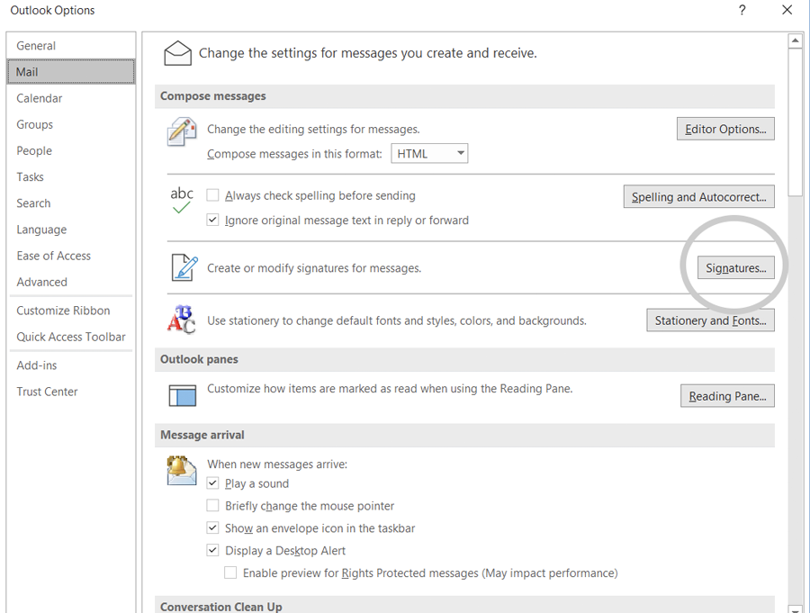Image resolution: width=810 pixels, height=613 pixels.
Task: Open Search options
Action: point(71,203)
